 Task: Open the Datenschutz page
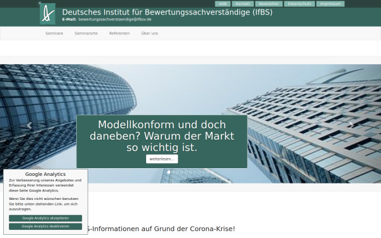click(299, 4)
